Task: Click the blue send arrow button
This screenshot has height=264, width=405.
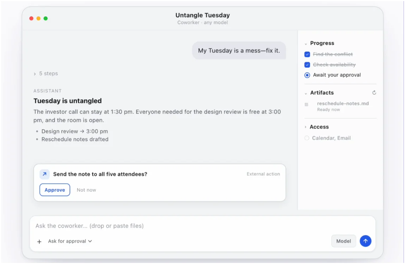Action: coord(365,241)
